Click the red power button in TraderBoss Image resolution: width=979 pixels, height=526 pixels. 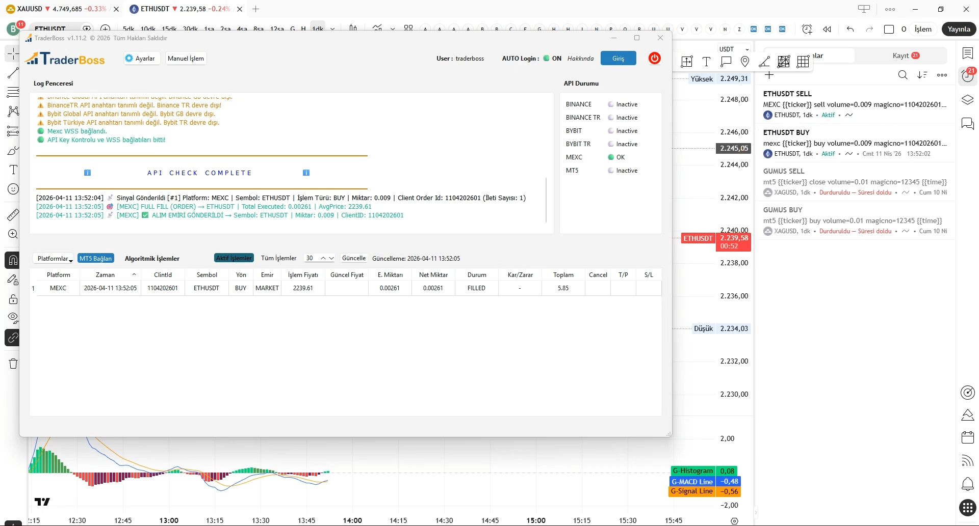[x=655, y=58]
